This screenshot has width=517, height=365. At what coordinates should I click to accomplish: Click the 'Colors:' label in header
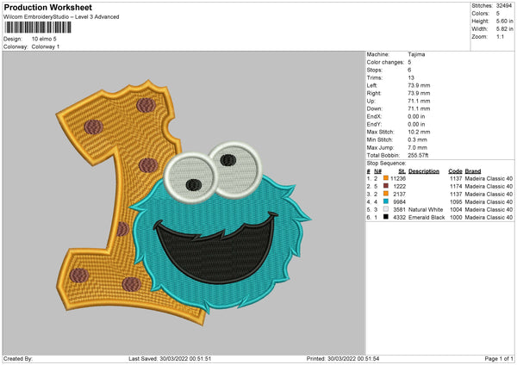point(480,14)
